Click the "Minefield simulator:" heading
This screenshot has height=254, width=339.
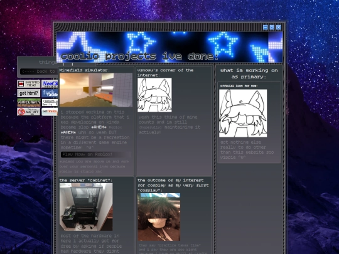pos(85,70)
